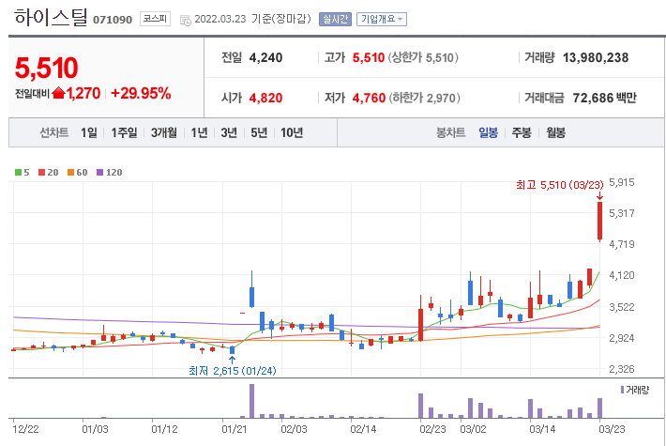Select the 일봉 candle chart
The image size is (666, 446).
coord(488,132)
